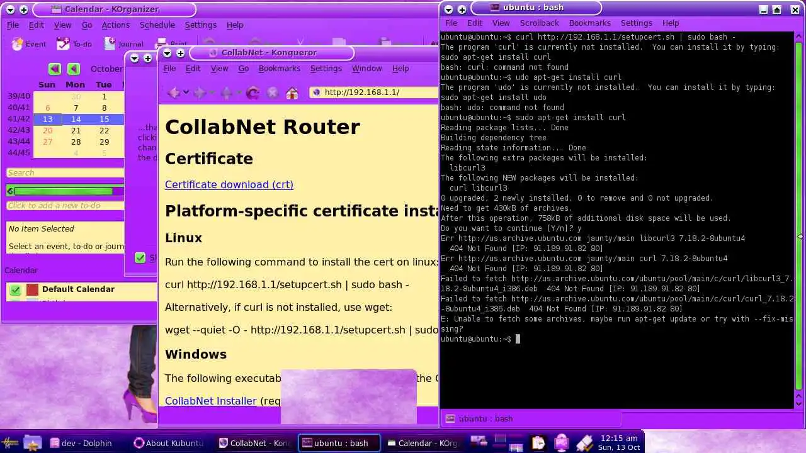Screen dimensions: 806x453
Task: Switch to CollabNet - Konqueror taskbar entry
Action: click(254, 443)
